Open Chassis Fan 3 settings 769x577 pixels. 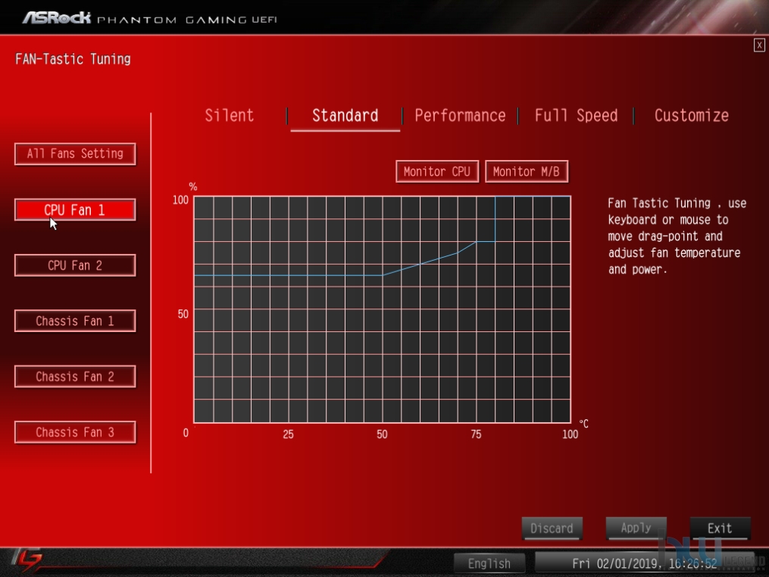click(x=75, y=432)
